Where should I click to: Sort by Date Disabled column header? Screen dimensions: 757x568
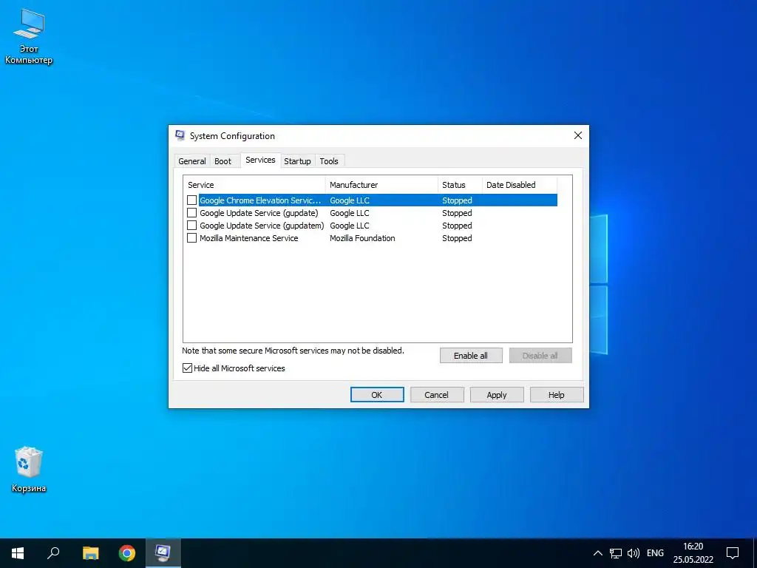coord(520,185)
